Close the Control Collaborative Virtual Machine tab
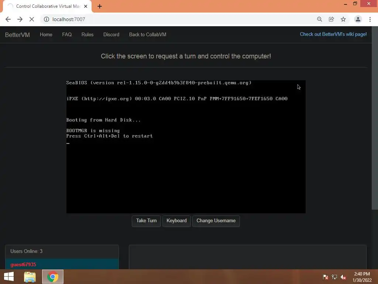 tap(86, 6)
